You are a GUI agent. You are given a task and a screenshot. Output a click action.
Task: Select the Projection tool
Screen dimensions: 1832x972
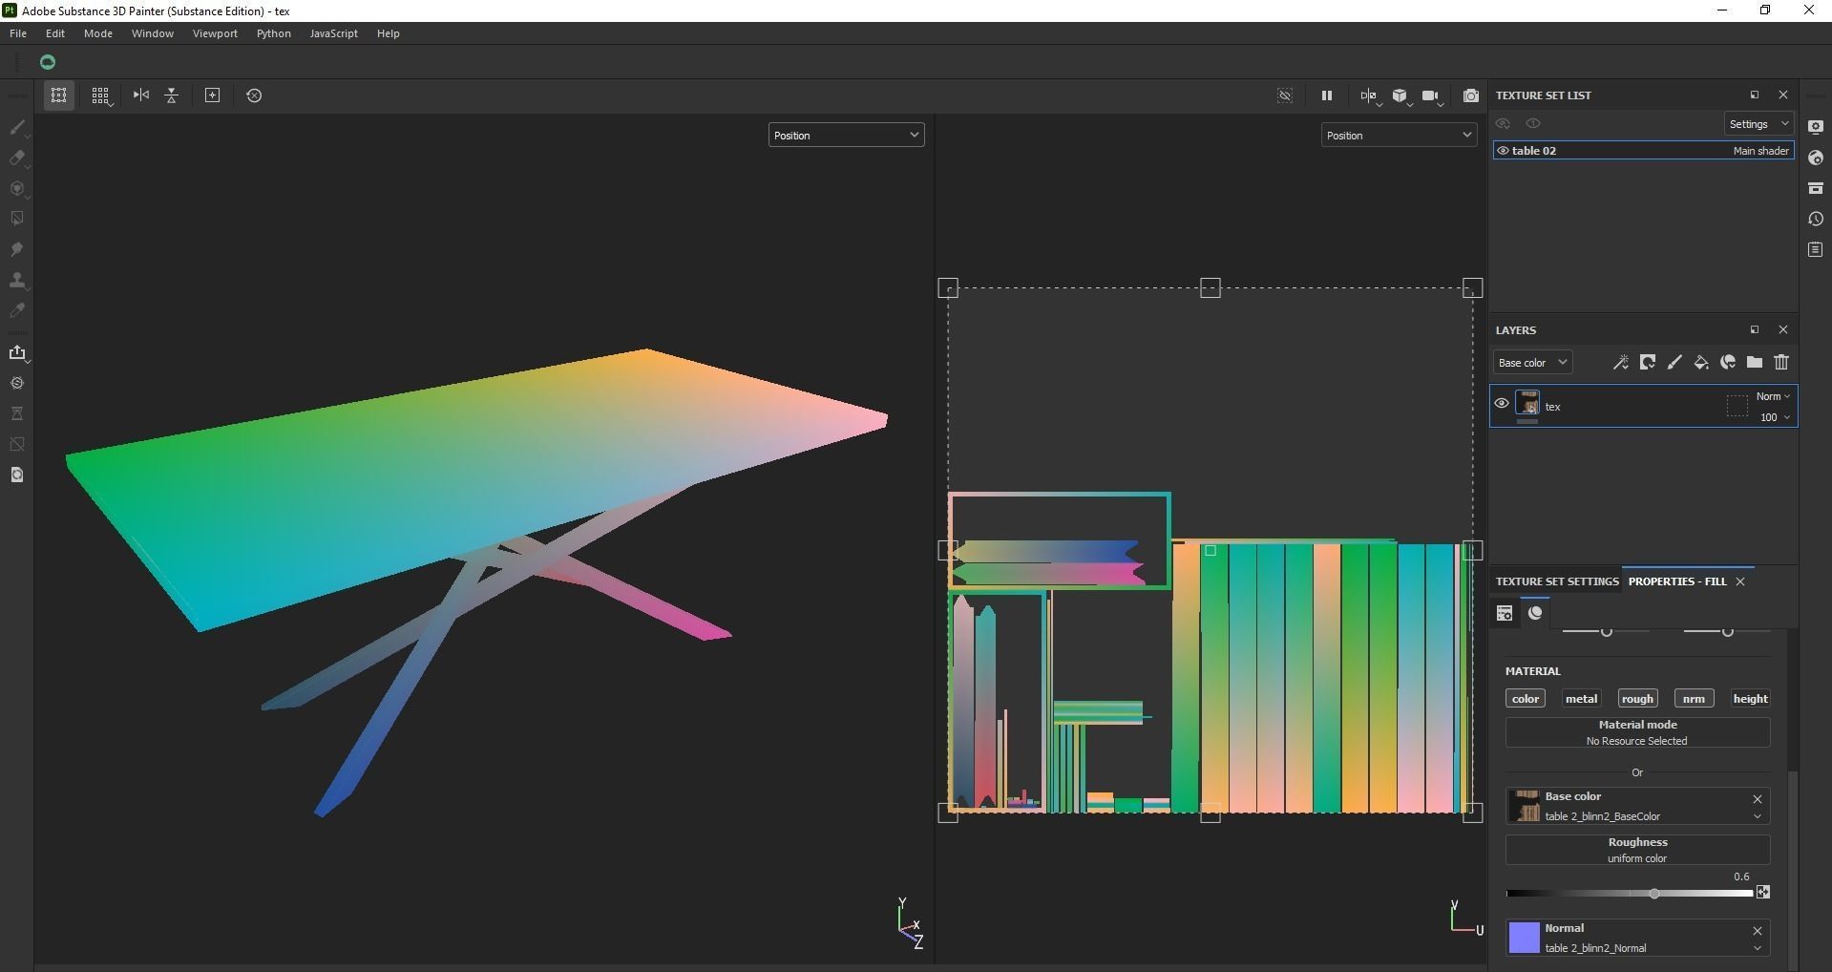[x=17, y=188]
